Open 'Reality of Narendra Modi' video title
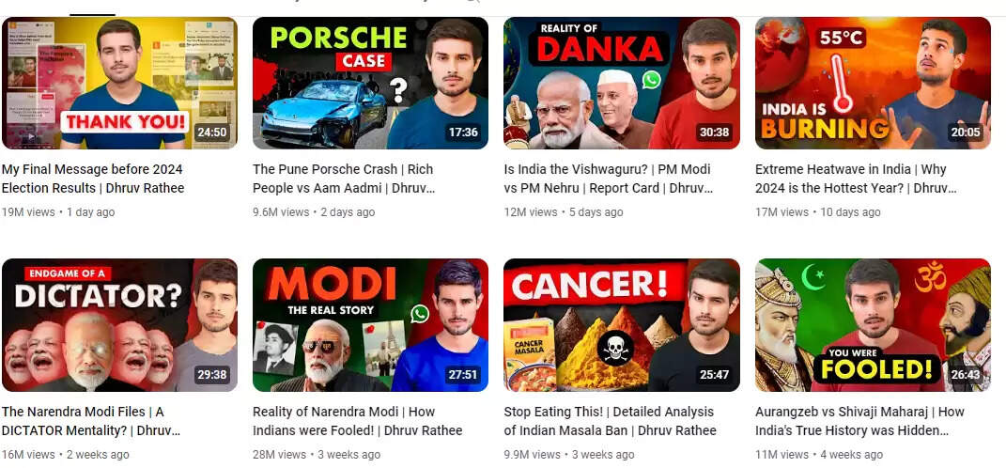1006x468 pixels. (357, 420)
